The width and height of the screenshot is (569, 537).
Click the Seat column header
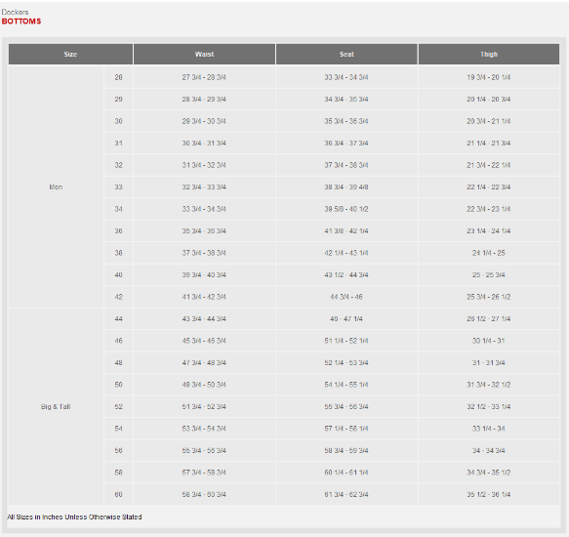click(x=346, y=54)
